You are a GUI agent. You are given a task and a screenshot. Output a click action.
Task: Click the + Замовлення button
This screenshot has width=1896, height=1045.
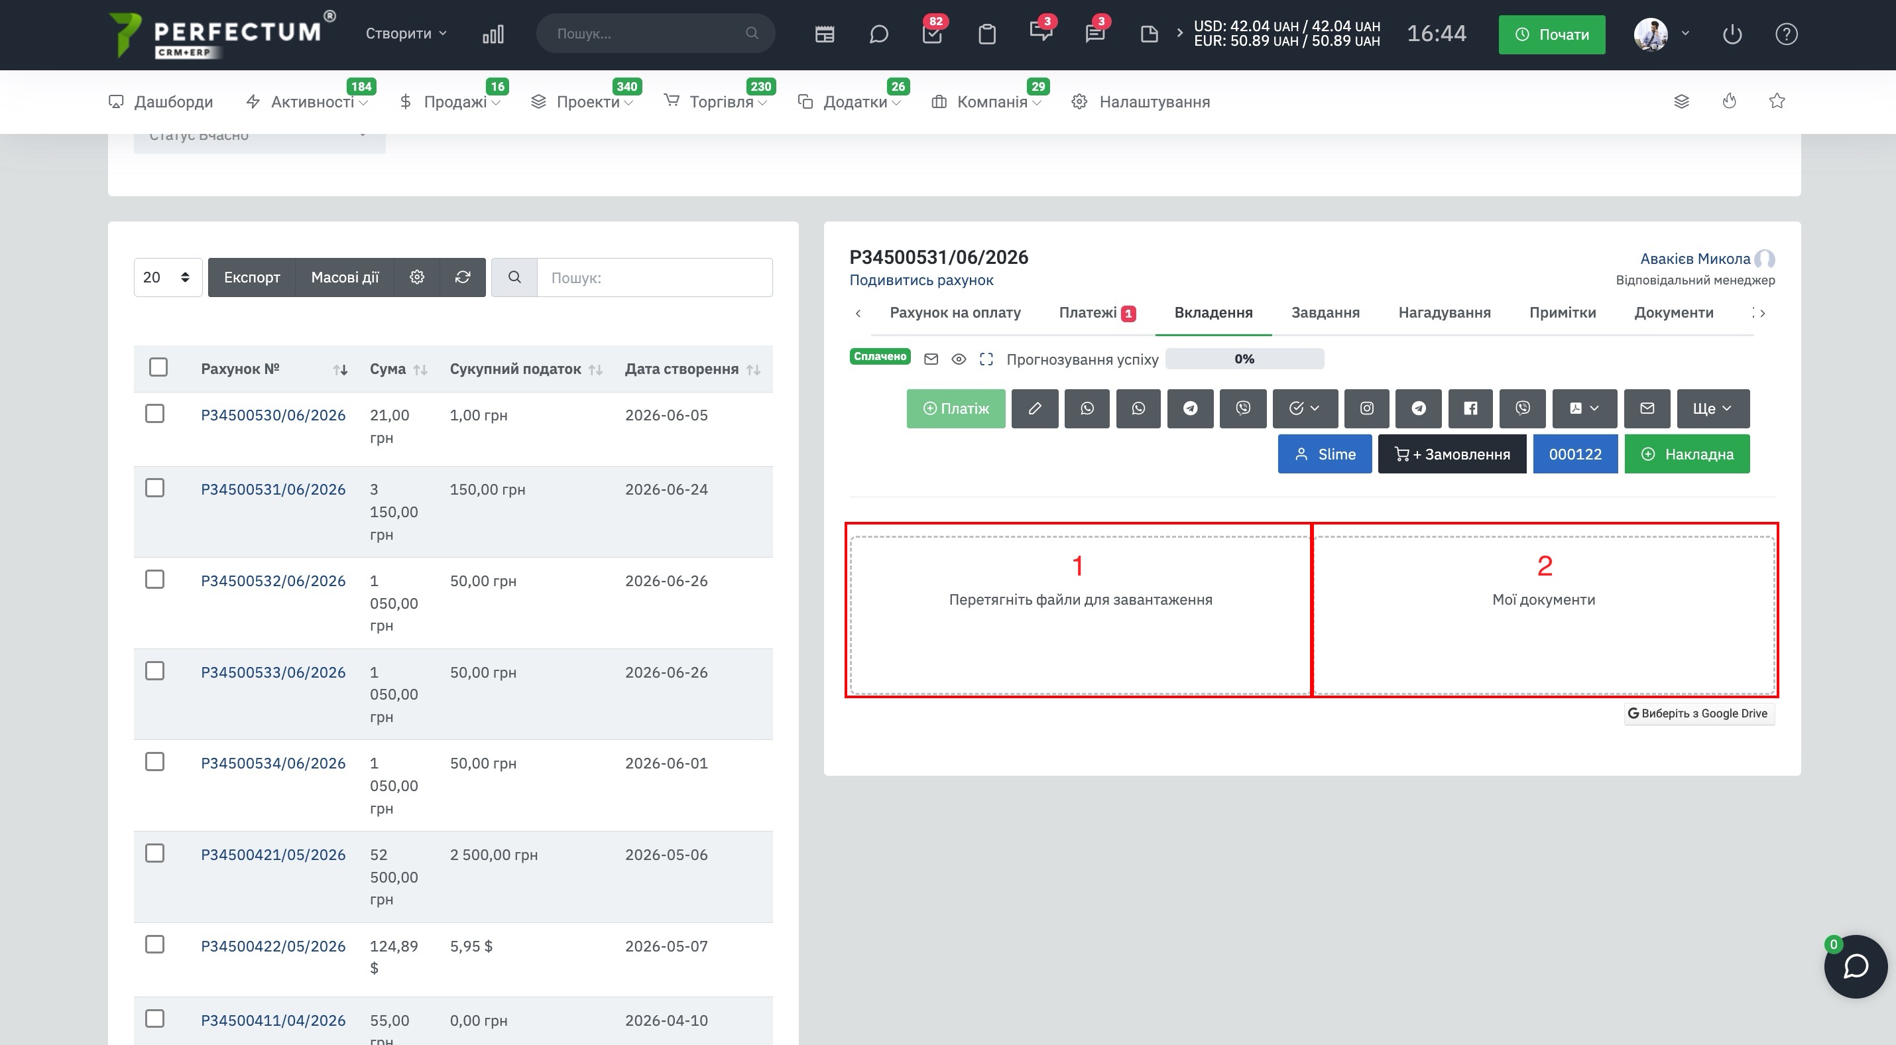[1451, 454]
